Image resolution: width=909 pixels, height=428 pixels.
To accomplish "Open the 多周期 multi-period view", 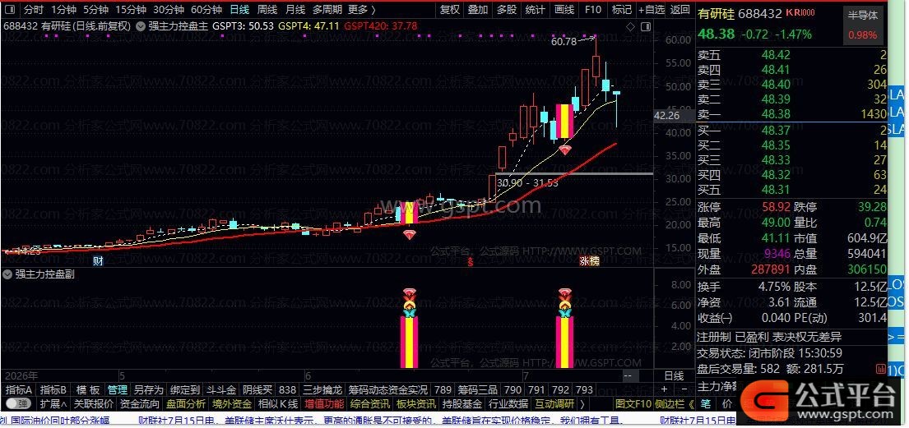I will click(327, 9).
